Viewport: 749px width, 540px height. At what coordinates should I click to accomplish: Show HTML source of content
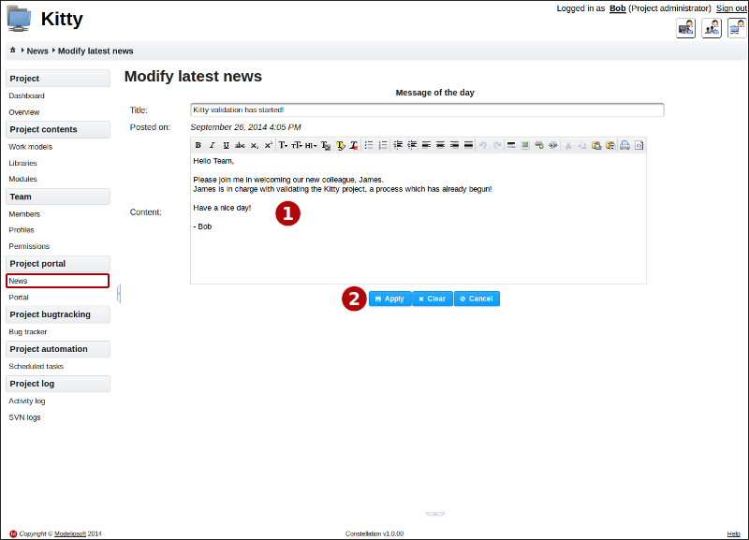[639, 145]
